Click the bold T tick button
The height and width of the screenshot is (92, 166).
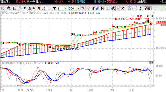pyautogui.click(x=54, y=8)
